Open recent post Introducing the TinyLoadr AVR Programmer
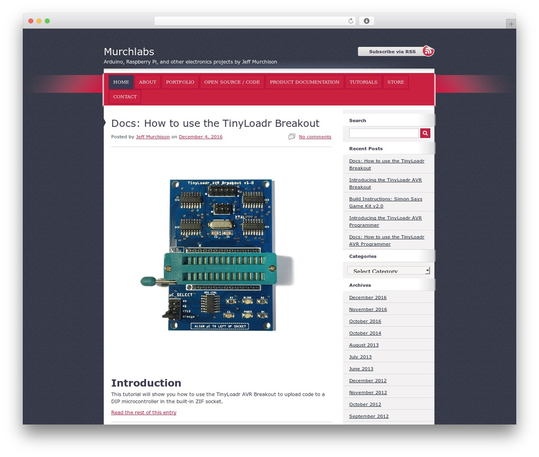 (385, 221)
